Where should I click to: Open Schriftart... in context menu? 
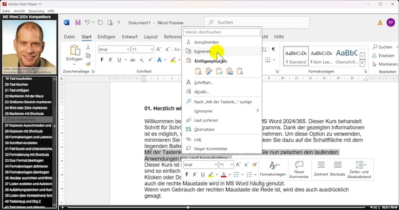pos(222,83)
